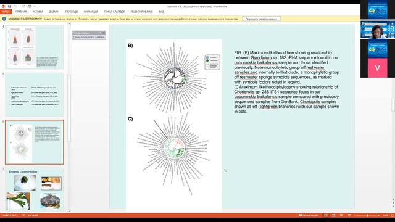Click slide panel scrollbar down arrow

pos(69,211)
